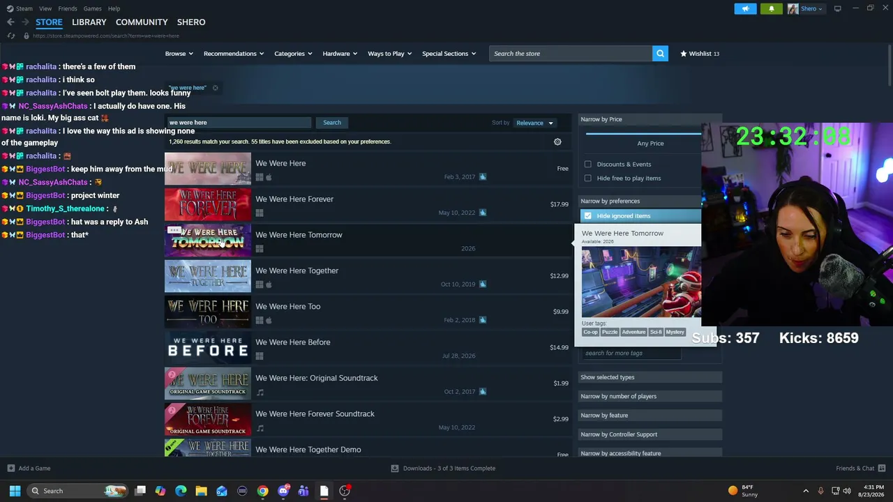This screenshot has width=893, height=502.
Task: Expand Narrow by number of players
Action: point(650,396)
